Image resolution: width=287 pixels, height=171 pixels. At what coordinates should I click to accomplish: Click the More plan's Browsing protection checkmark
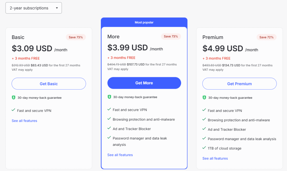click(x=109, y=119)
